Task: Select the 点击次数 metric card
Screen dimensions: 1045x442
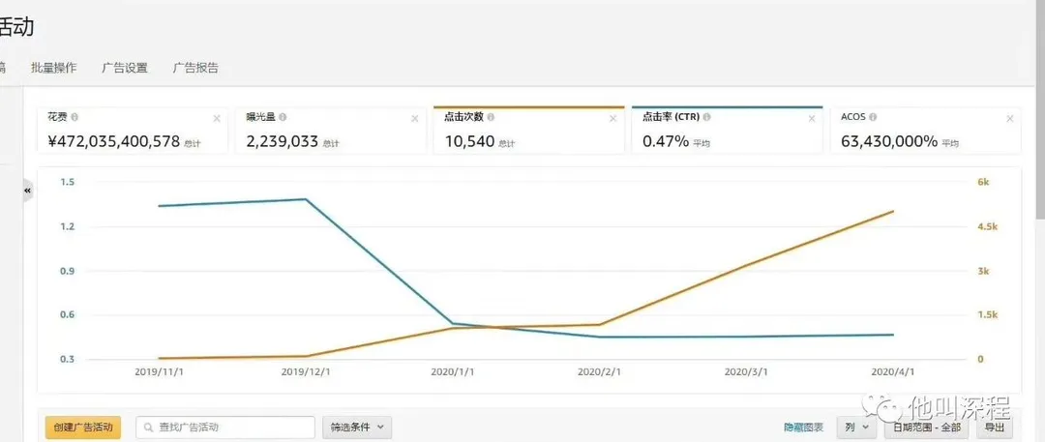Action: point(529,131)
